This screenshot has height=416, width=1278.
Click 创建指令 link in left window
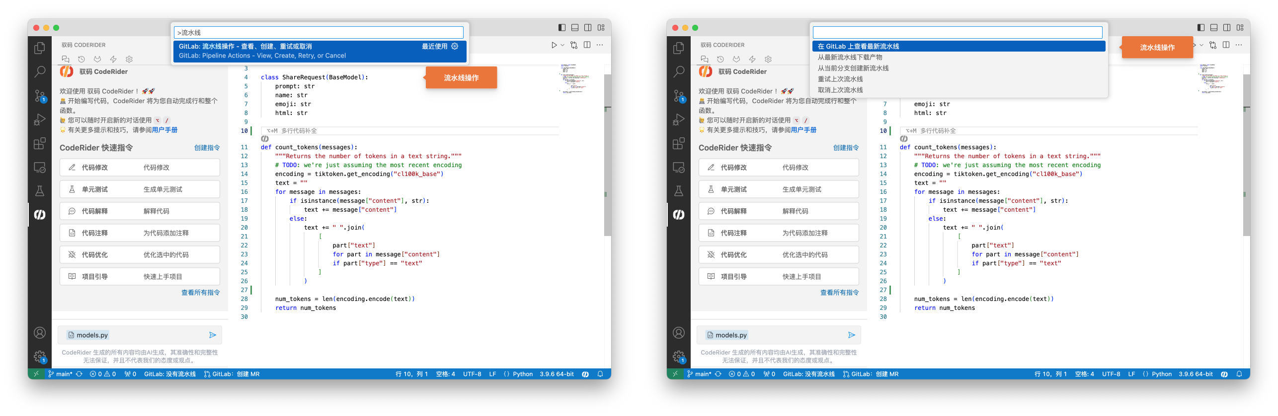[x=207, y=148]
